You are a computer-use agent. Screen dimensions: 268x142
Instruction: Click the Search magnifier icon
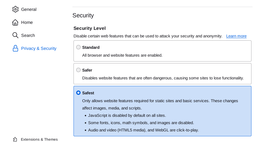[15, 35]
